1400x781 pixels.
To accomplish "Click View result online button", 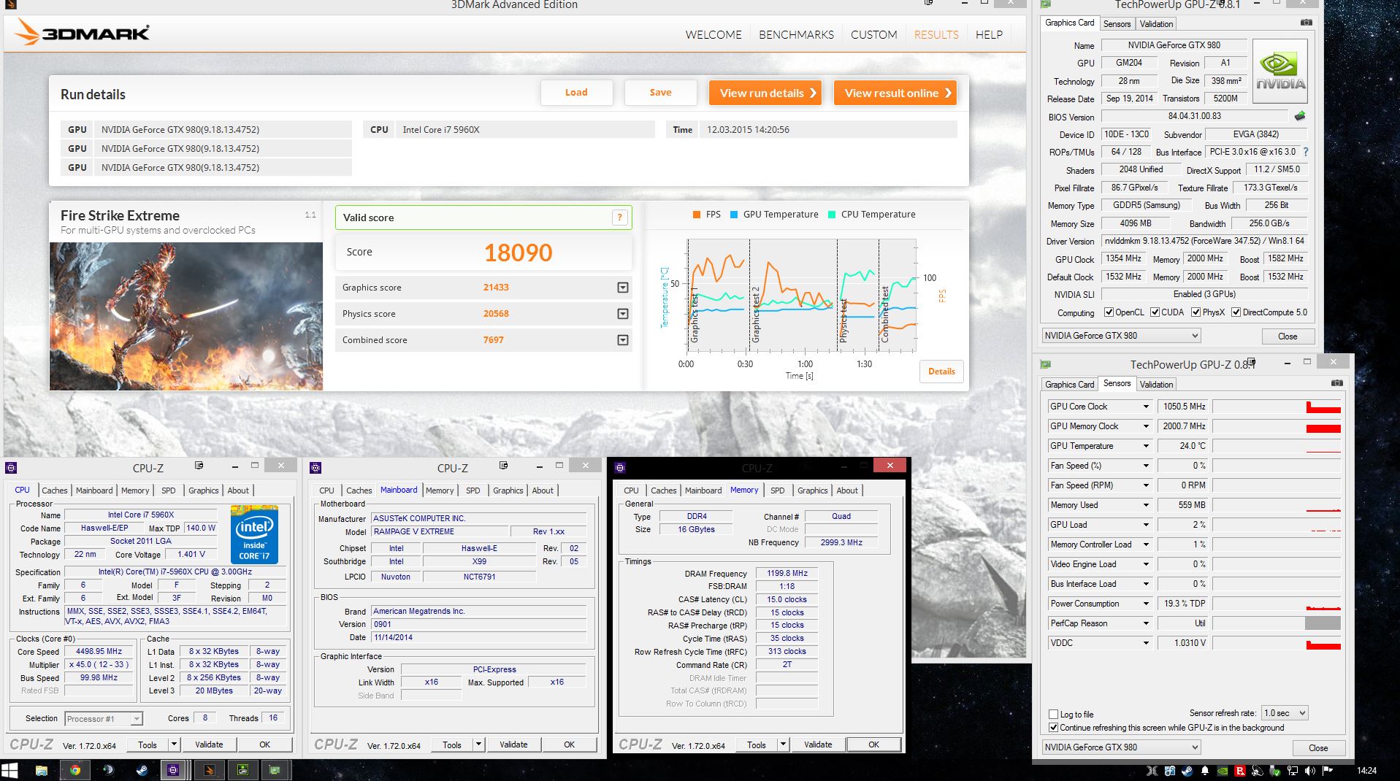I will [895, 93].
